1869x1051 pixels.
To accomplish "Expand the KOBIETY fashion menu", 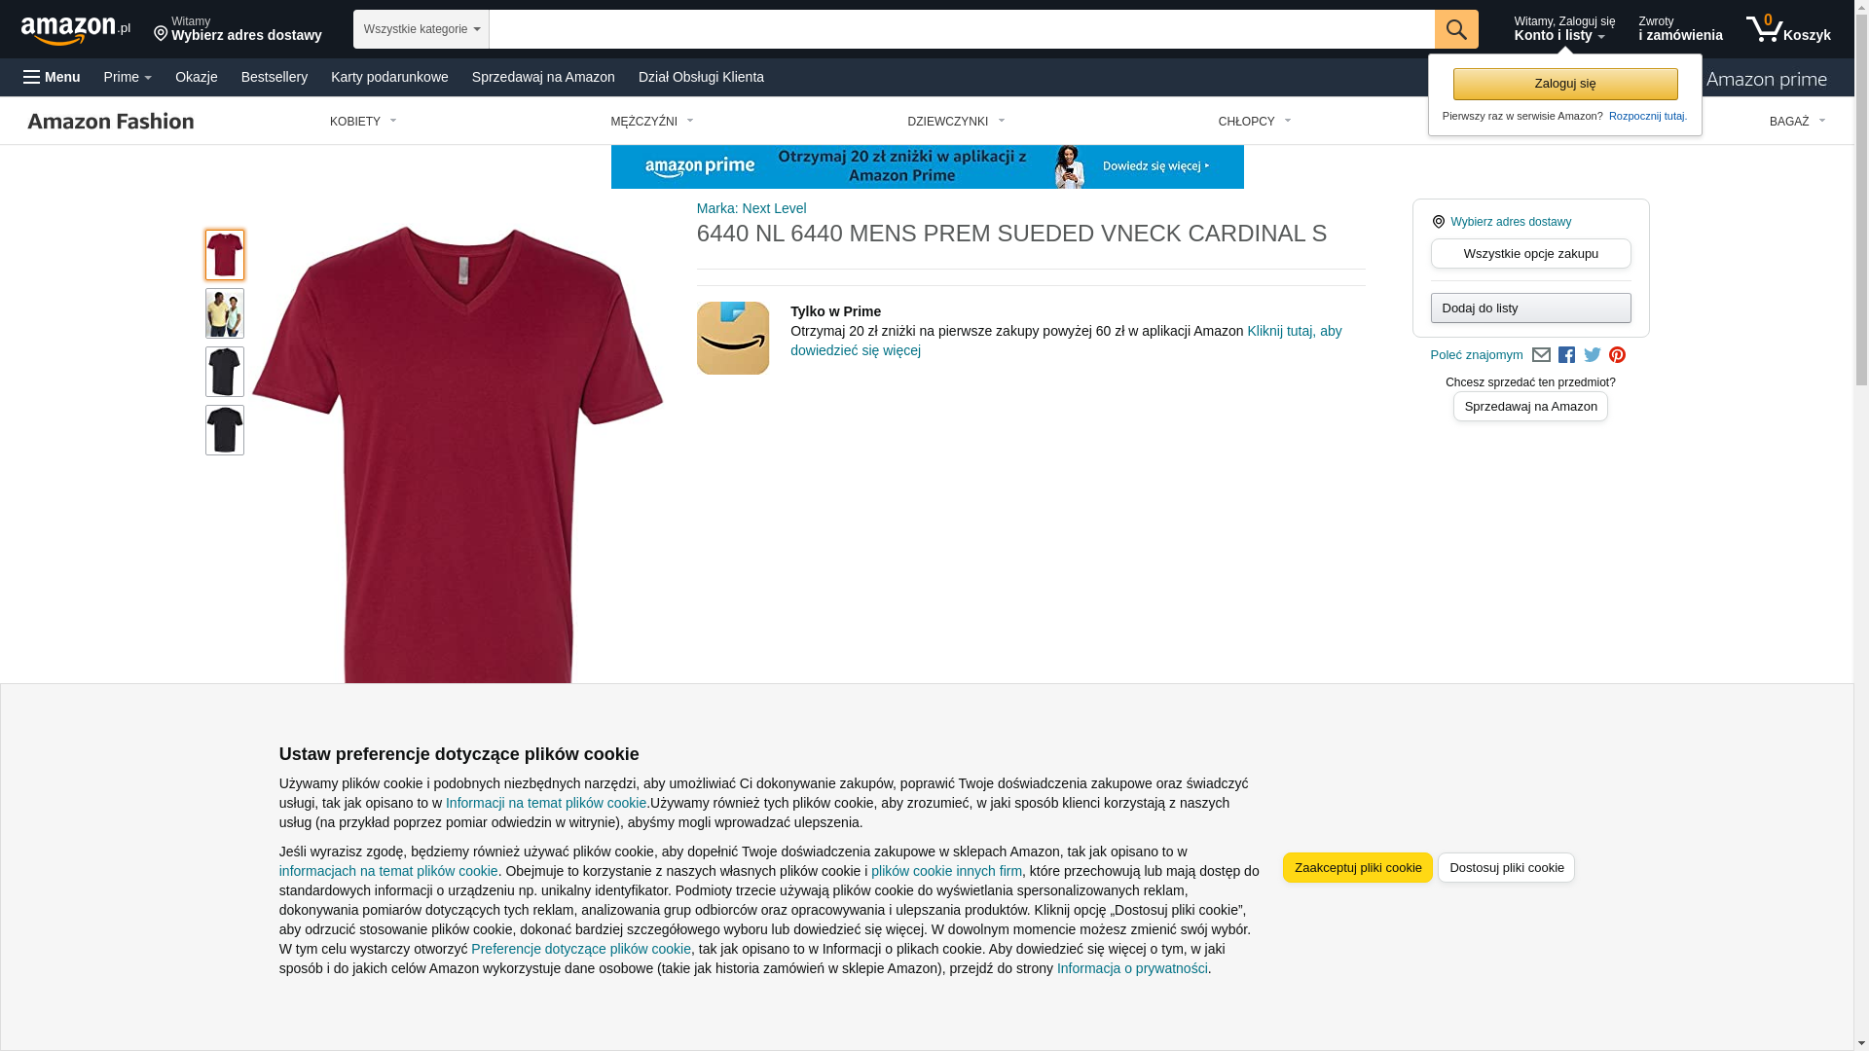I will 363,122.
